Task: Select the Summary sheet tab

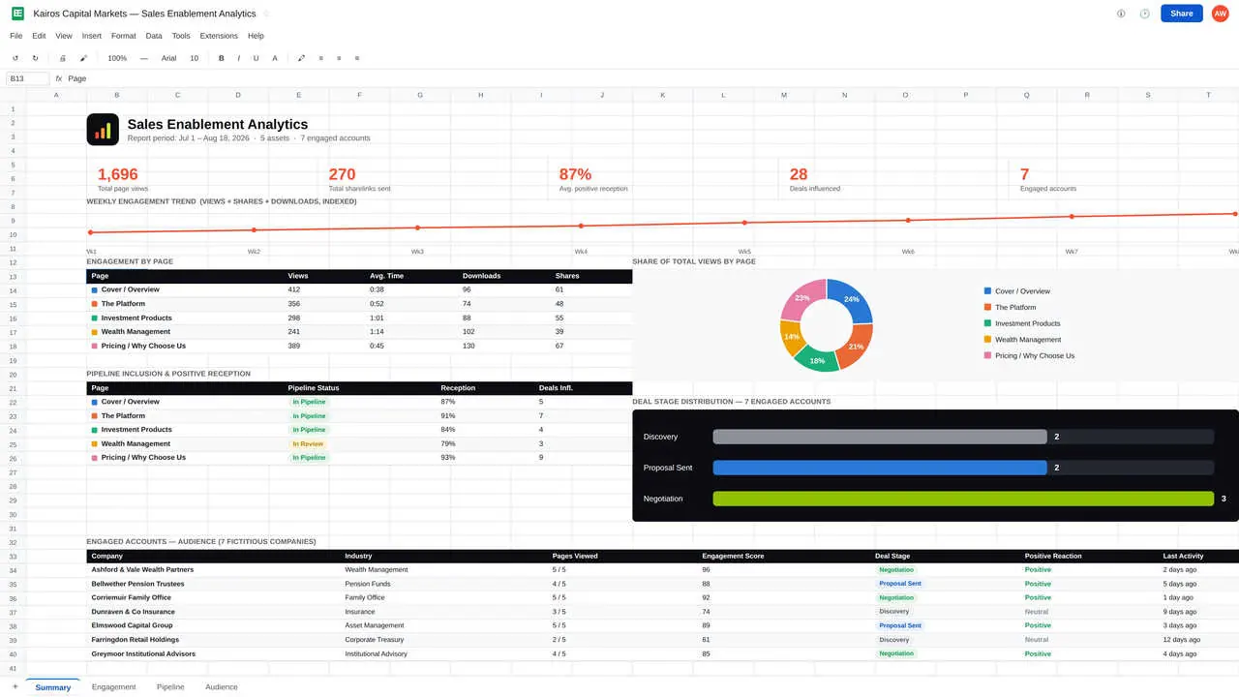Action: click(53, 686)
